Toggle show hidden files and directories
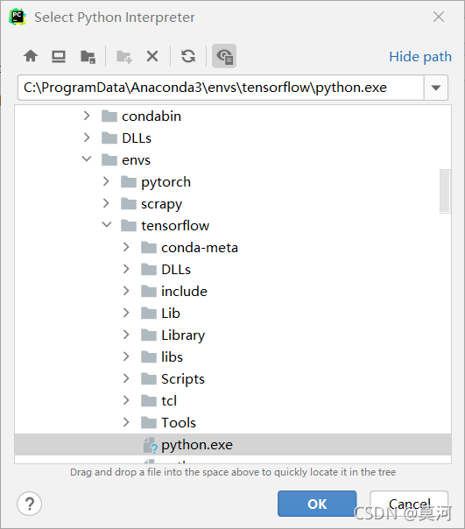 [x=224, y=56]
